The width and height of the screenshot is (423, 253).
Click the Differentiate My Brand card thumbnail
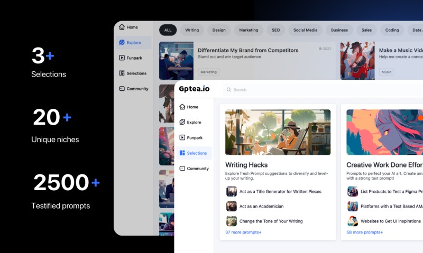(x=176, y=61)
